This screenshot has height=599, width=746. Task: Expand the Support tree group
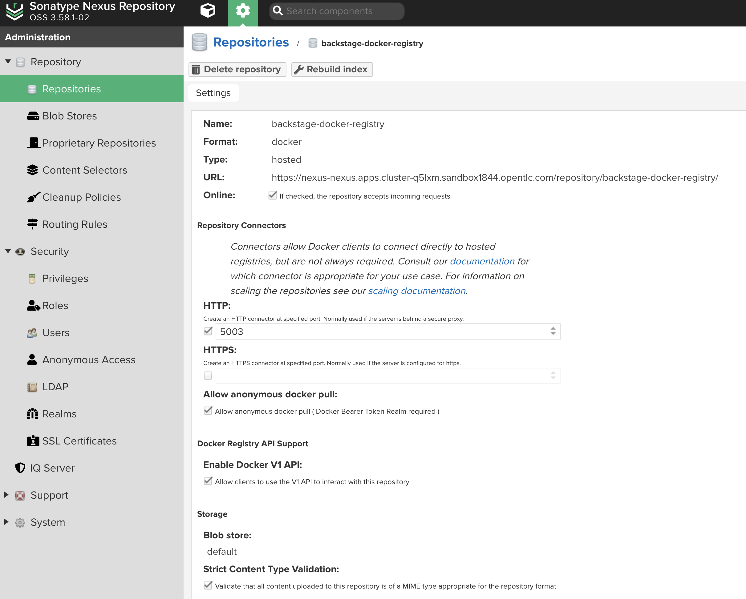coord(6,495)
